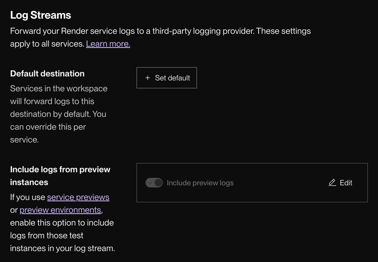Click the Include preview logs label
Screen dimensions: 378x262
[200, 183]
